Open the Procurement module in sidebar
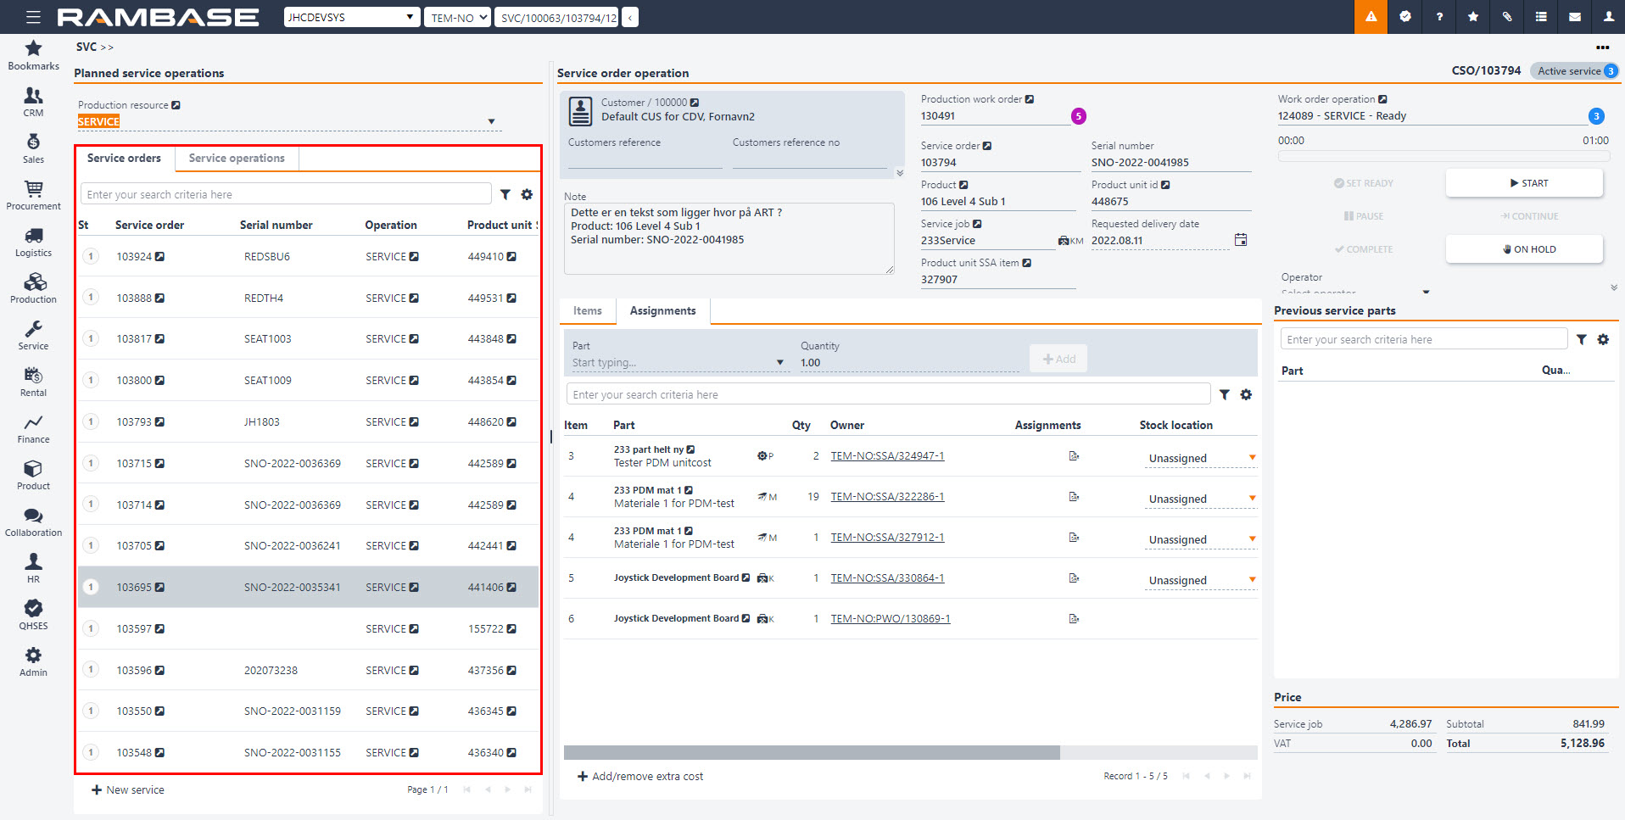The image size is (1625, 820). tap(33, 195)
